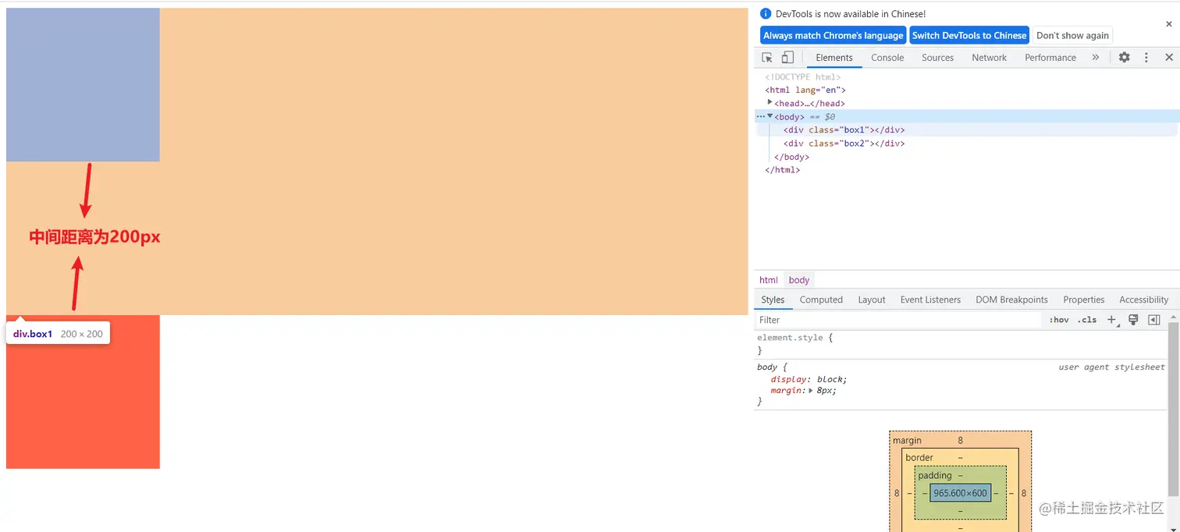Click Always match Chrome's language button
Viewport: 1180px width, 532px height.
pos(833,35)
